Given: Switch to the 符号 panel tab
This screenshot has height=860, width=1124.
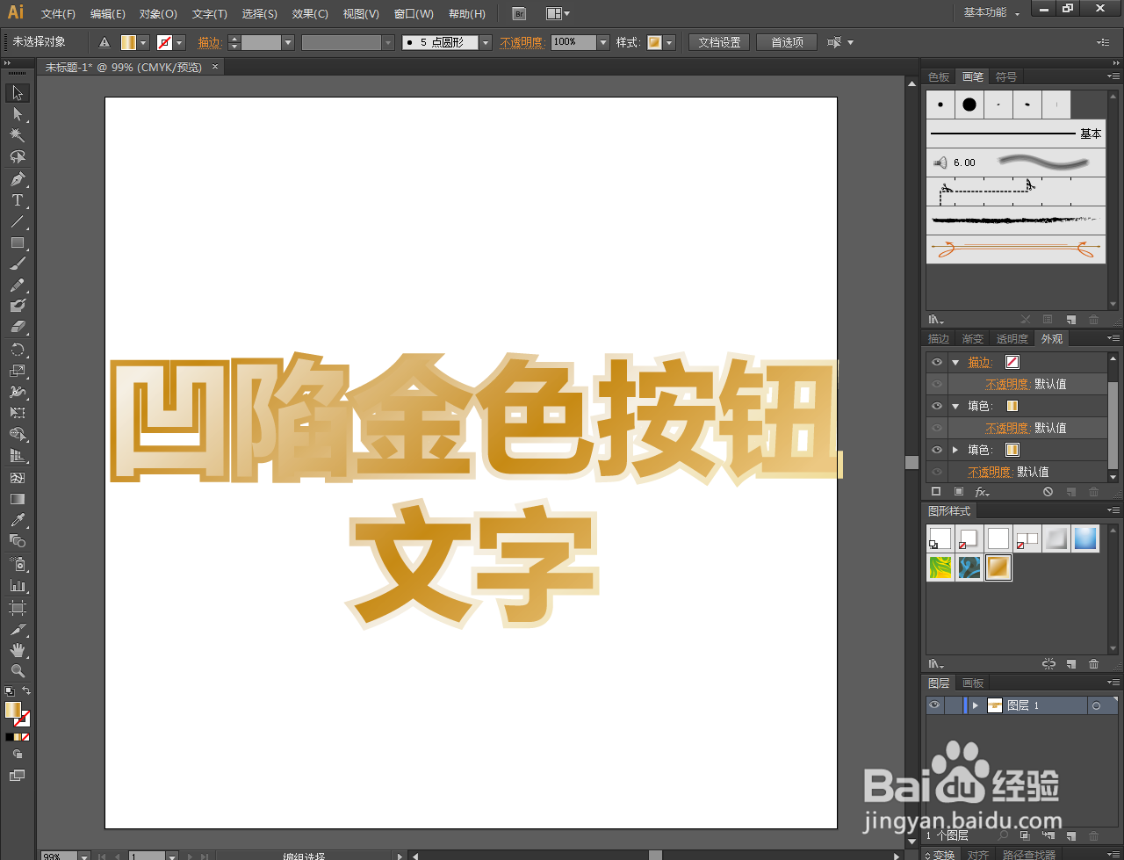Looking at the screenshot, I should click(x=1007, y=76).
